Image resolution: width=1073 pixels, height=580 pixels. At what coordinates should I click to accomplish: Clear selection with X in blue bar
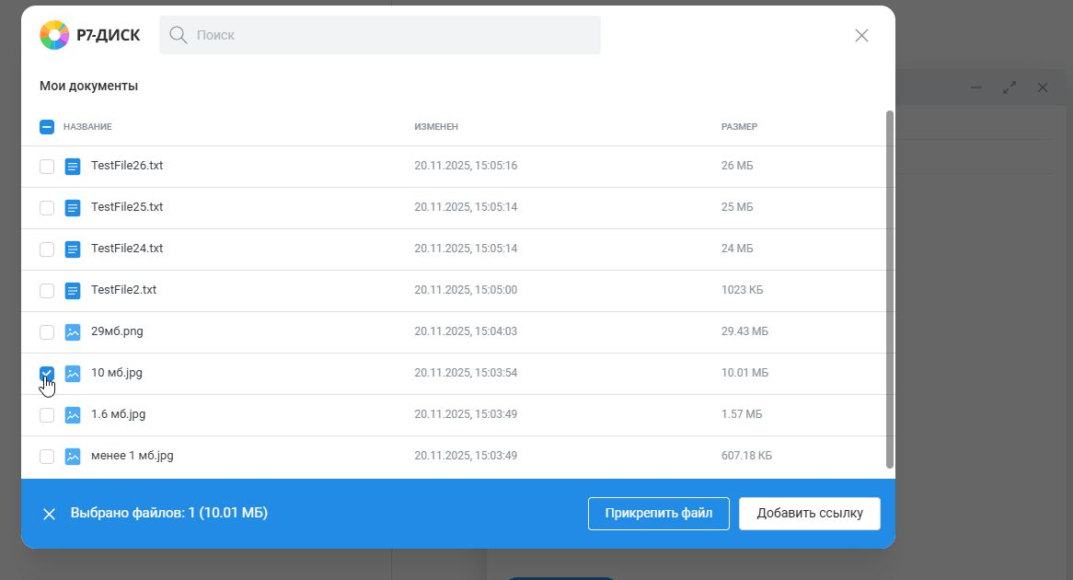49,514
